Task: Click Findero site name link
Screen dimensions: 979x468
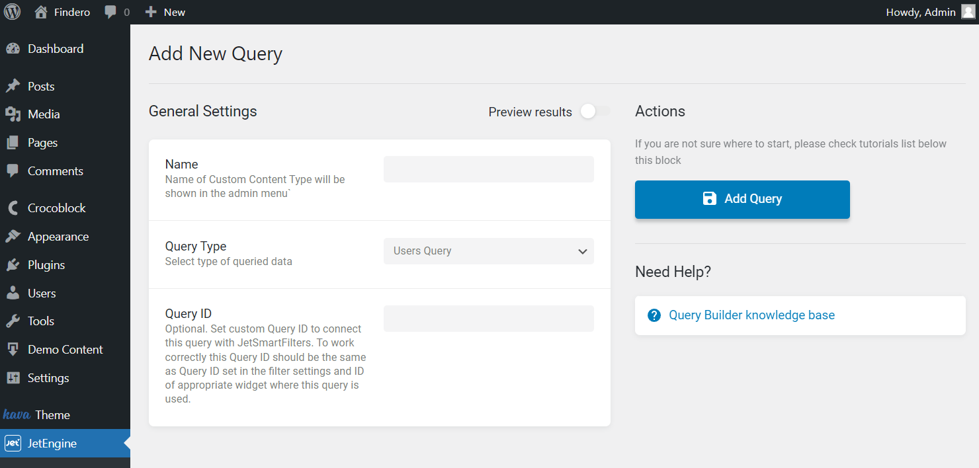Action: coord(71,12)
